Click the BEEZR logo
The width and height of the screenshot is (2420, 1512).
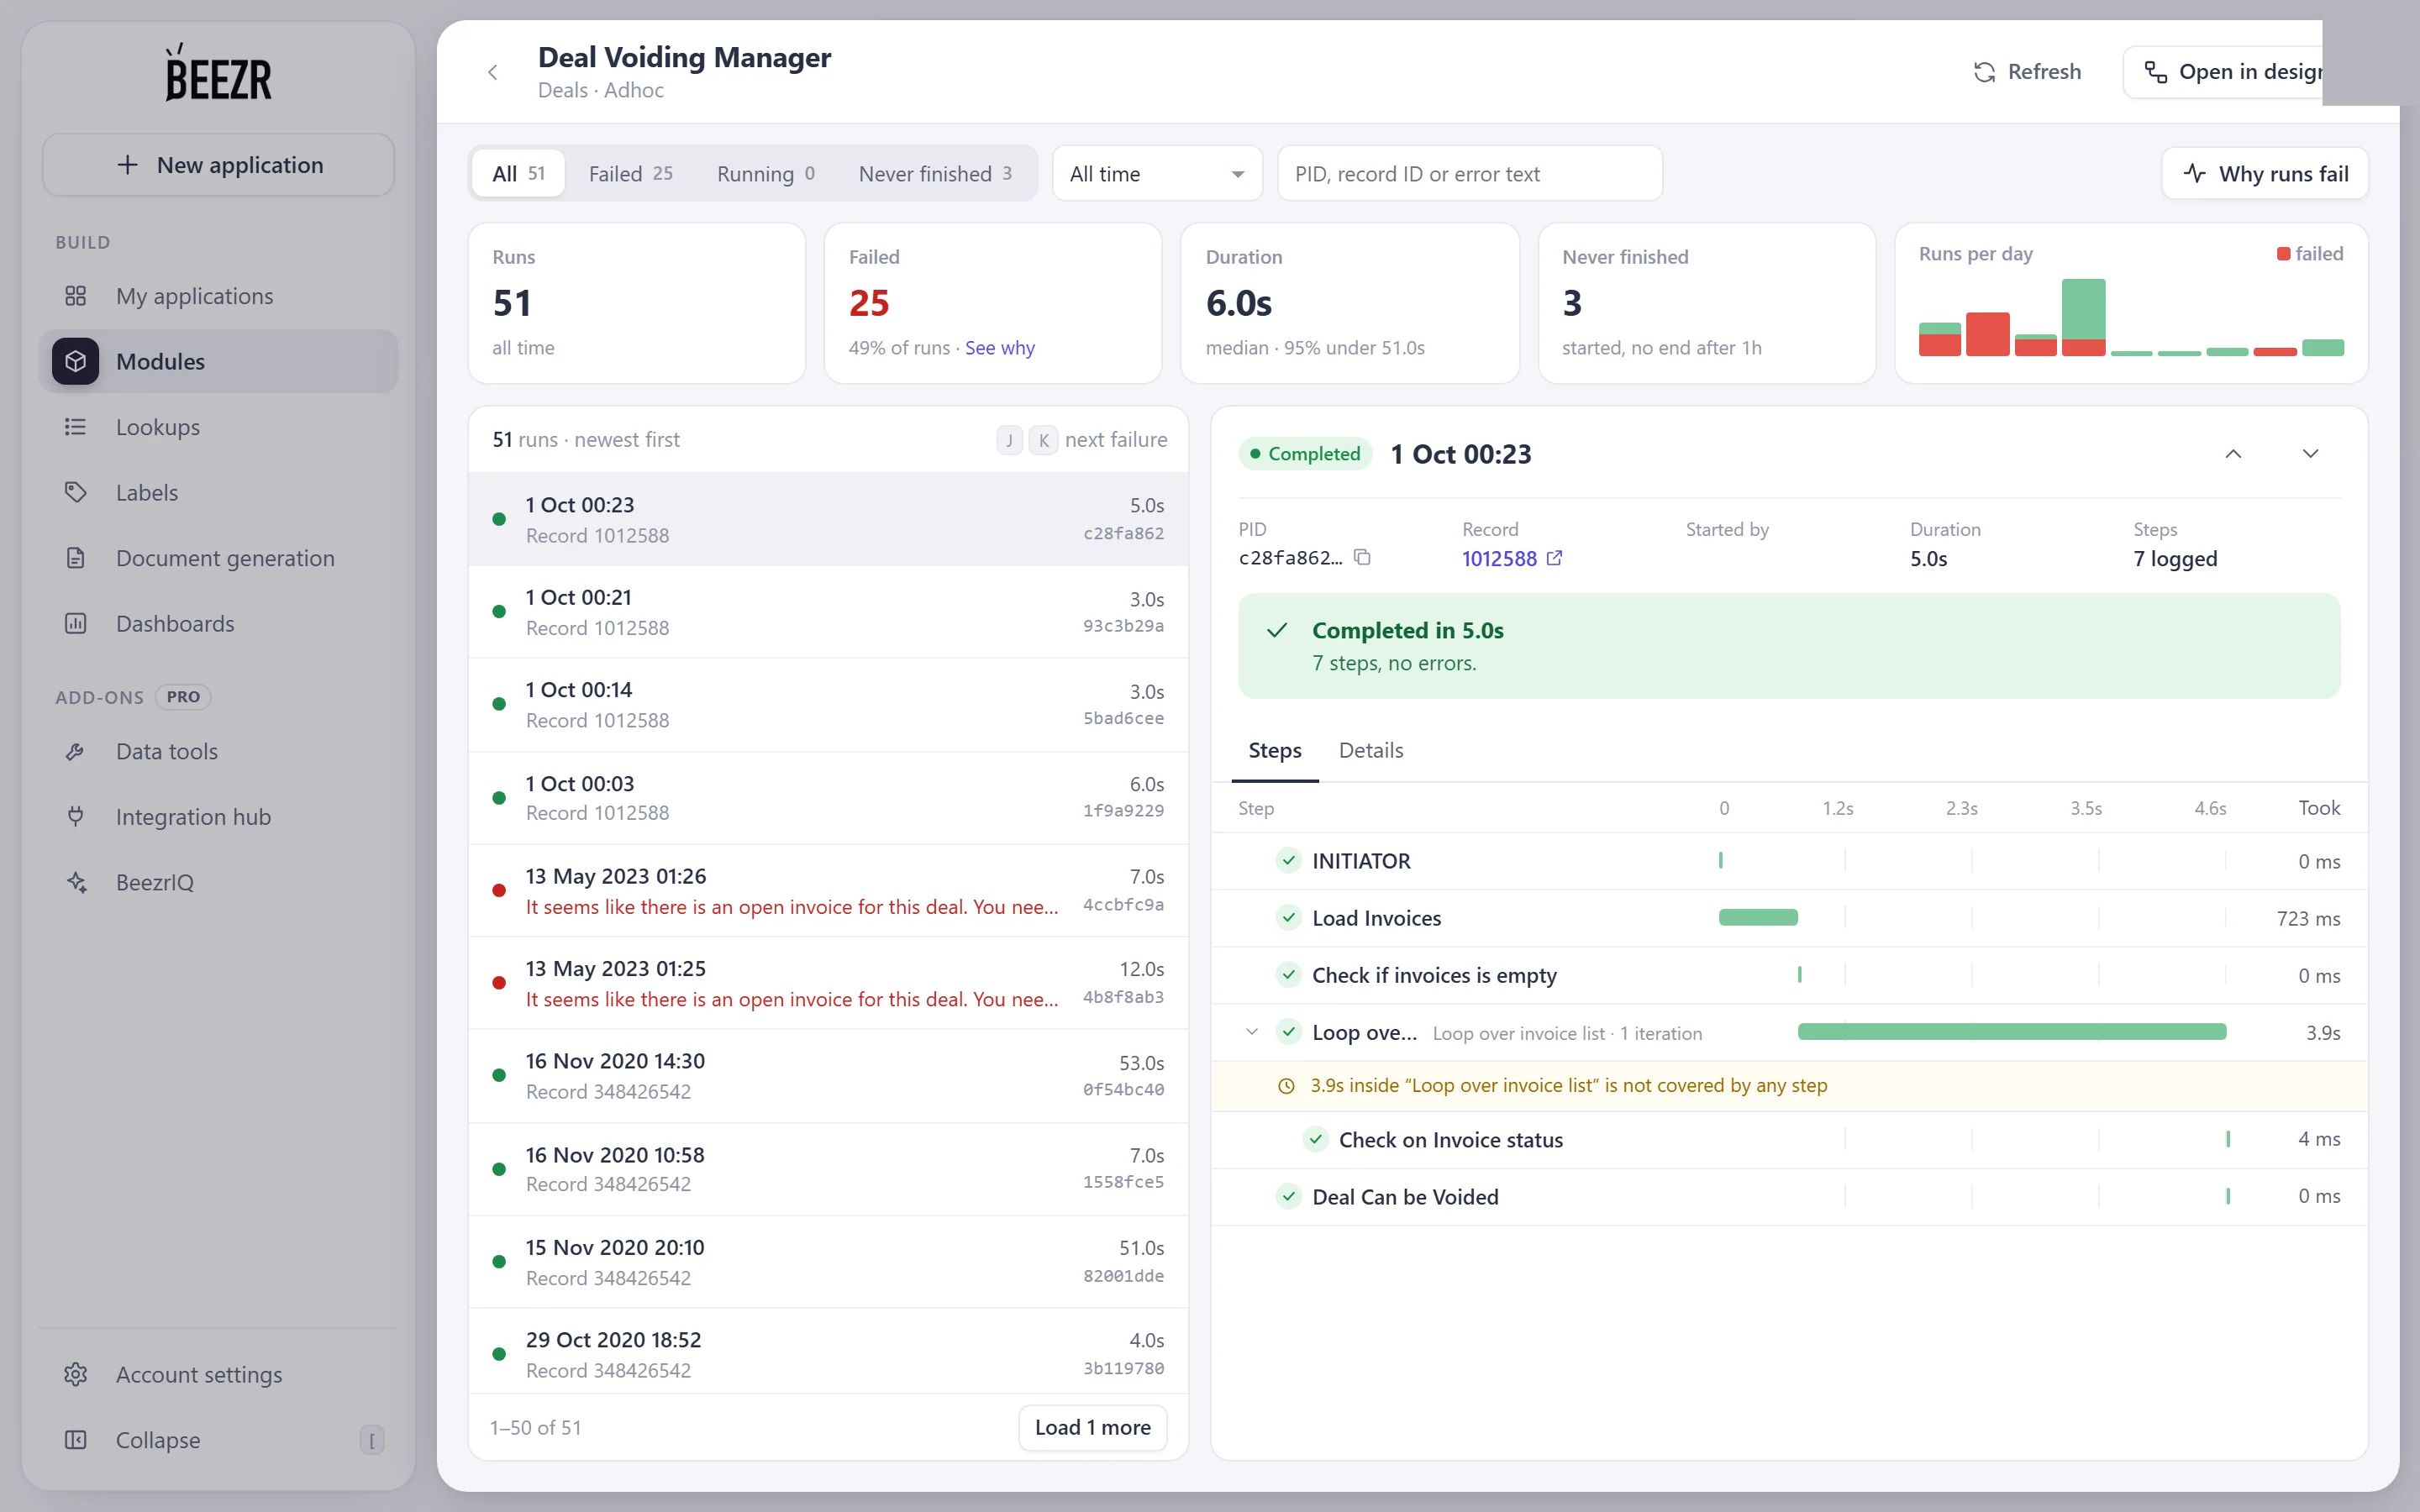tap(218, 73)
